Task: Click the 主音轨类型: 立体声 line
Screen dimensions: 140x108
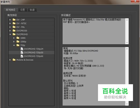Action: click(x=74, y=86)
